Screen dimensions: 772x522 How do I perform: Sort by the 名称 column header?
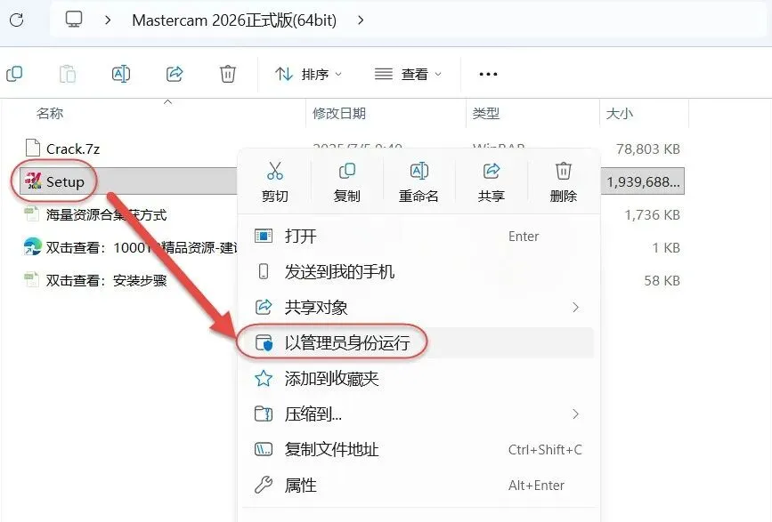click(50, 114)
